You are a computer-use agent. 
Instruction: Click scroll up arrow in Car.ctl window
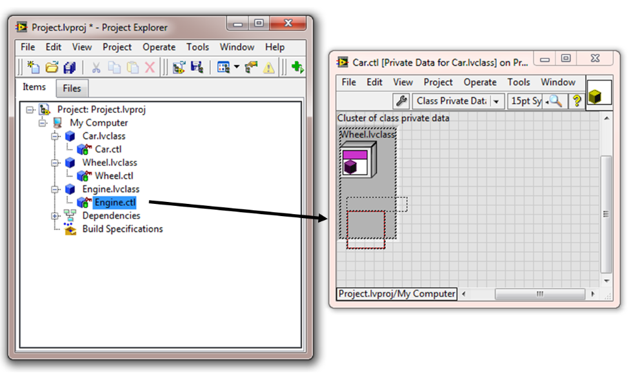(606, 118)
